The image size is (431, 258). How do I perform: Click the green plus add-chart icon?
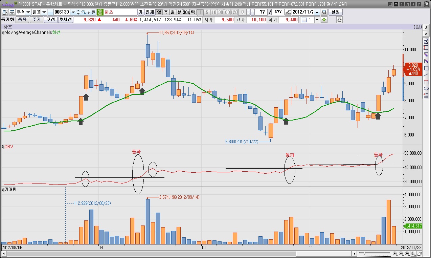coord(324,20)
